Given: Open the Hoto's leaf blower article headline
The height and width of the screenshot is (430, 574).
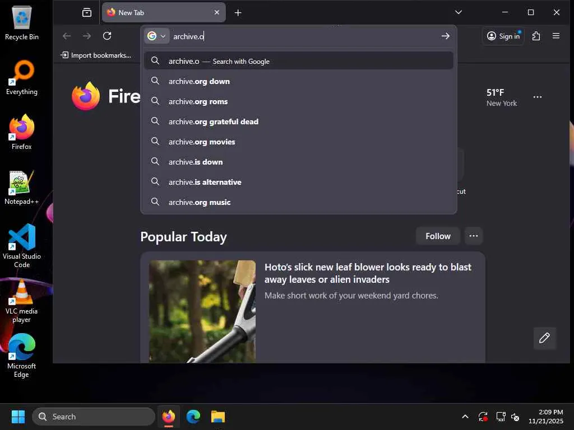Looking at the screenshot, I should pyautogui.click(x=368, y=273).
